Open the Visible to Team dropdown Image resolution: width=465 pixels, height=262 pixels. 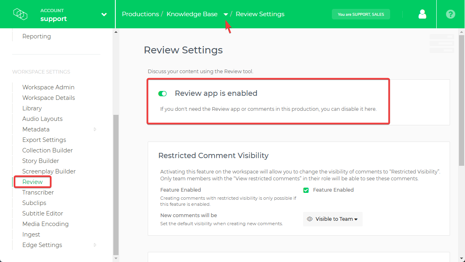pos(333,219)
